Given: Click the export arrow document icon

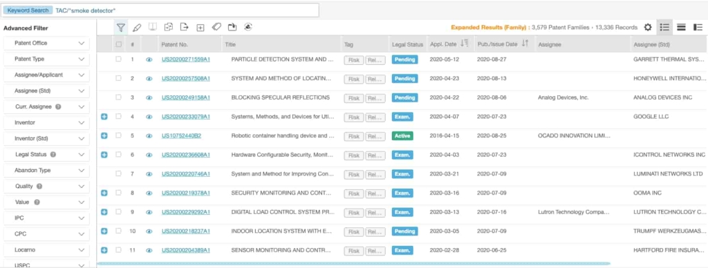Looking at the screenshot, I should [184, 27].
